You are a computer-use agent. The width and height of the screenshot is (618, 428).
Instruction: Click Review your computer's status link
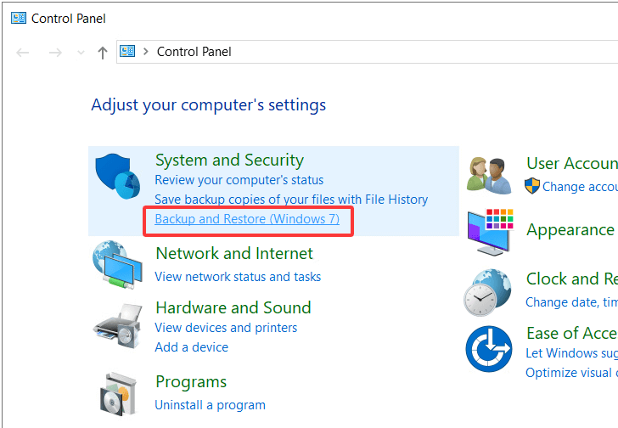[x=239, y=180]
